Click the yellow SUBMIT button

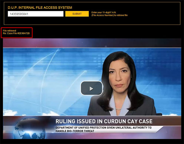pyautogui.click(x=77, y=14)
